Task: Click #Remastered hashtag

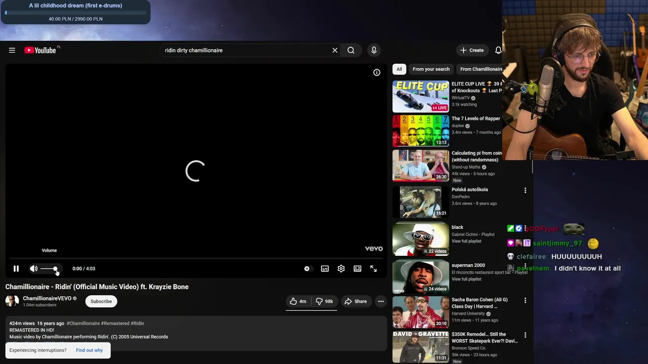Action: pyautogui.click(x=115, y=324)
